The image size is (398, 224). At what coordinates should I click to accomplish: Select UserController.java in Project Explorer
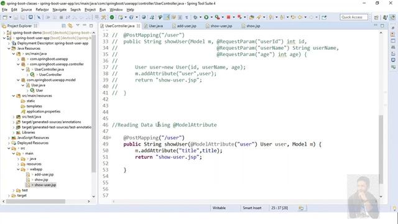[x=49, y=69]
